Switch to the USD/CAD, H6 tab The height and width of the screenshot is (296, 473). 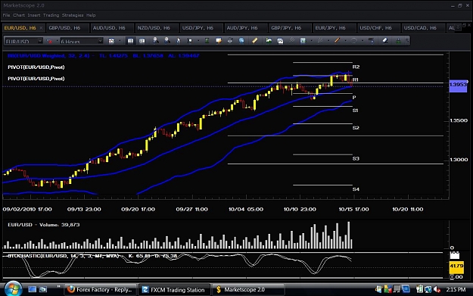pos(423,28)
